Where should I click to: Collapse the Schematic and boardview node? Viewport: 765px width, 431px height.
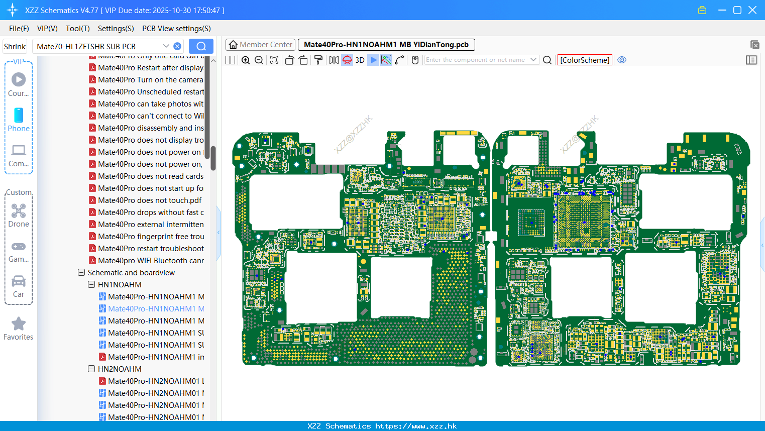click(x=81, y=272)
